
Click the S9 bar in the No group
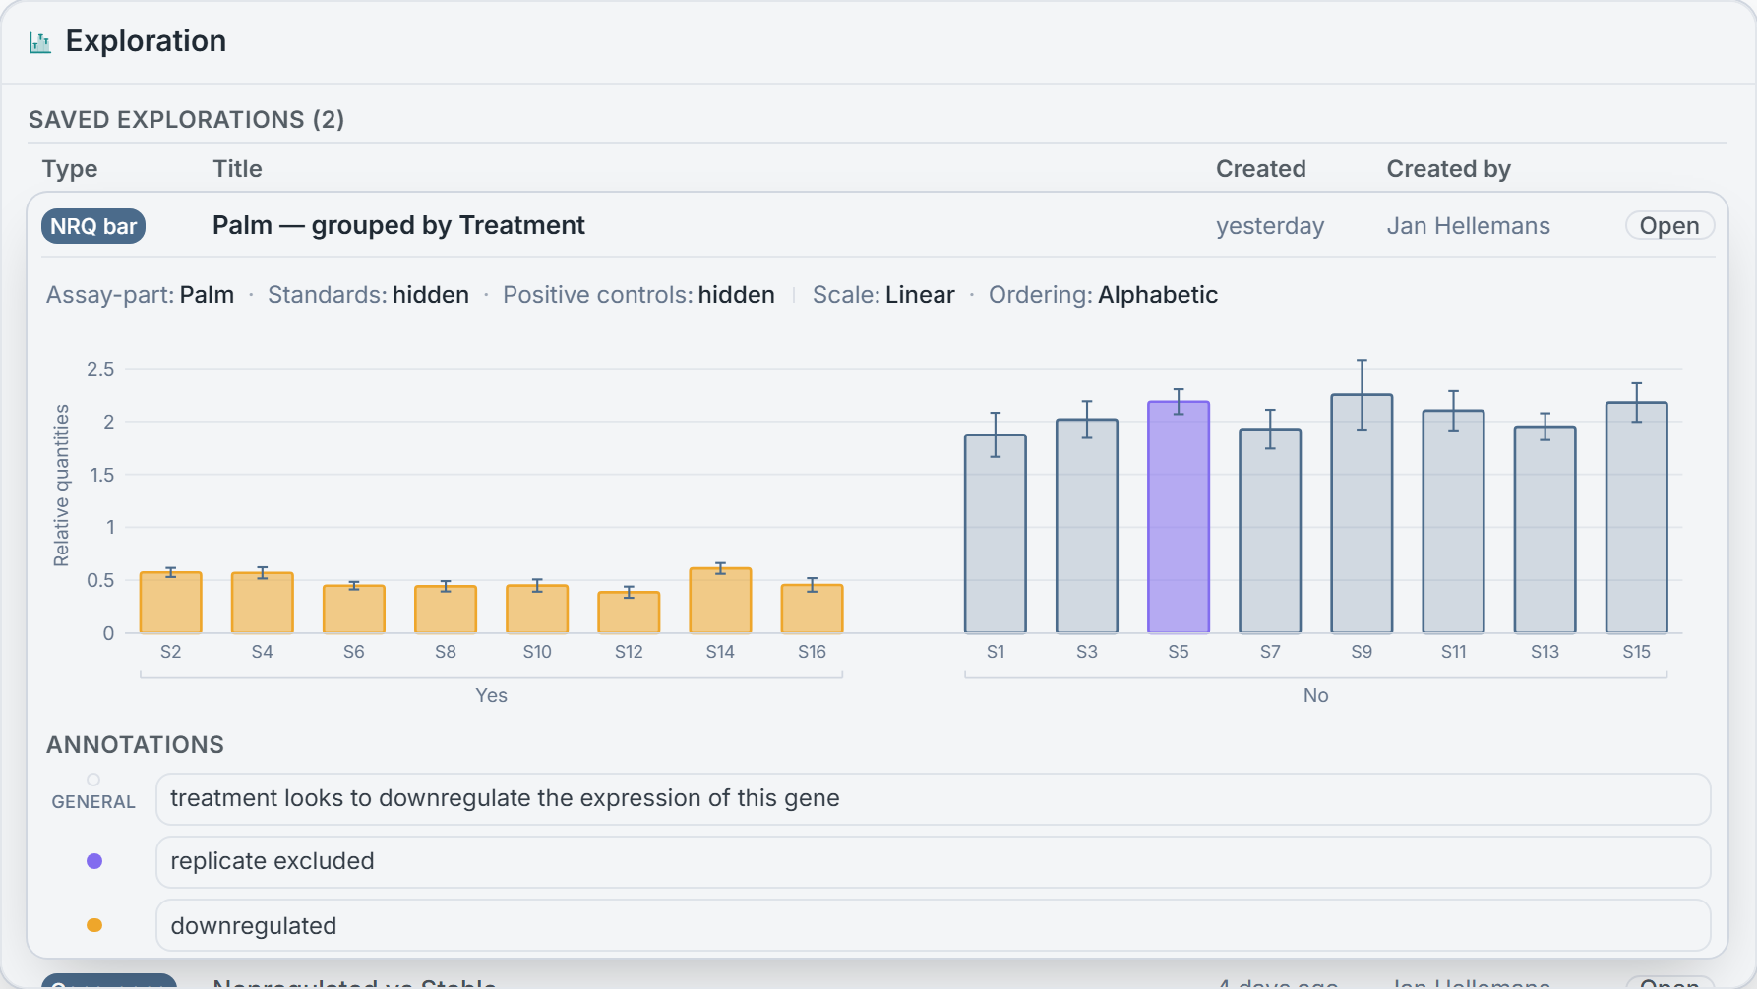pos(1362,514)
